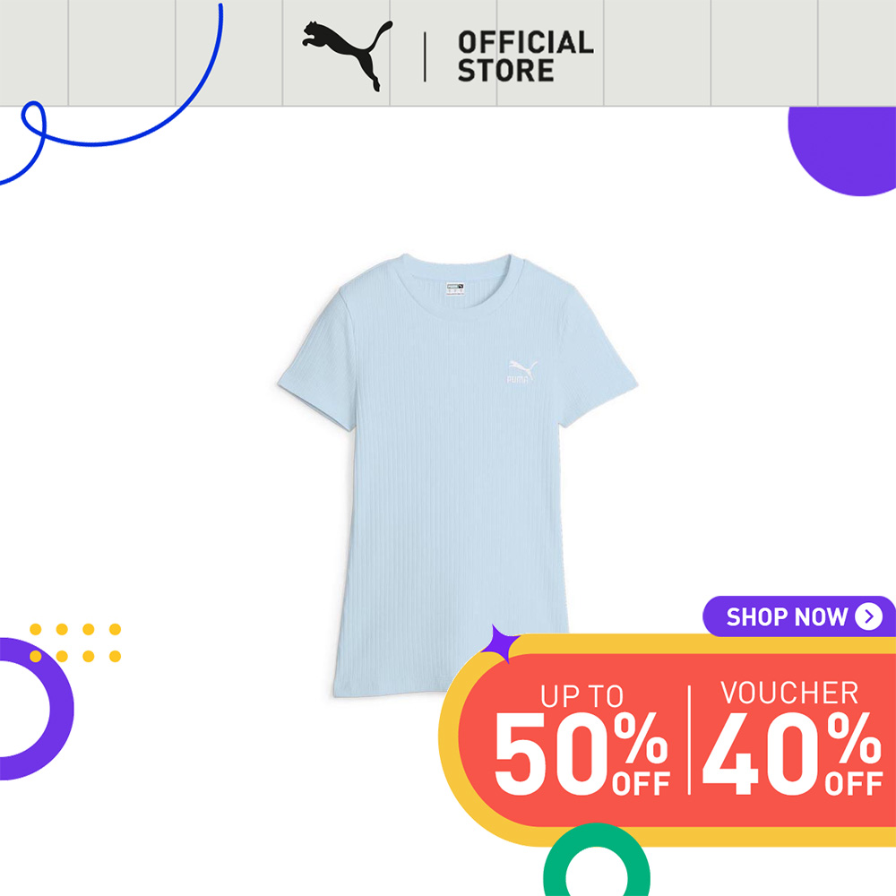Image resolution: width=896 pixels, height=896 pixels.
Task: Click the vertical divider beside Puma logo
Action: [x=425, y=56]
